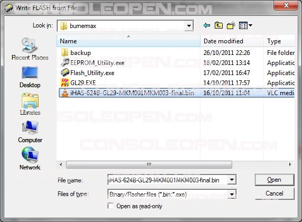Viewport: 302px width, 222px height.
Task: Open Libraries in the places bar
Action: pyautogui.click(x=30, y=105)
